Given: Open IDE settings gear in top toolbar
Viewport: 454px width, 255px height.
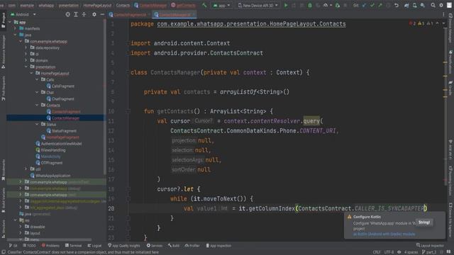Looking at the screenshot, I should point(441,5).
